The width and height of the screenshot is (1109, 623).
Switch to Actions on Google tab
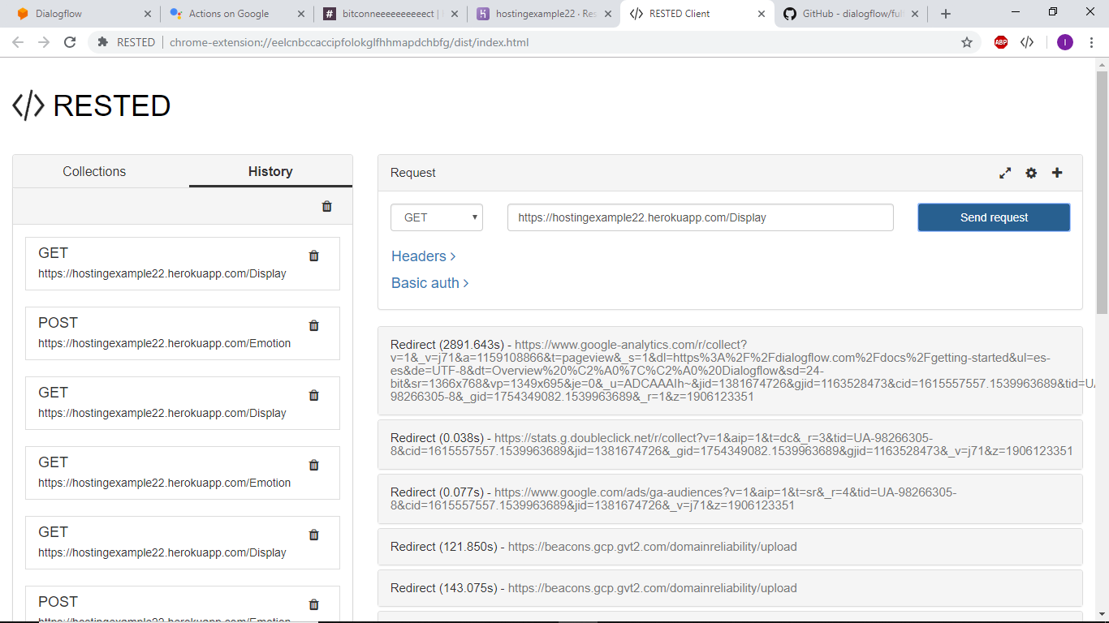[235, 14]
